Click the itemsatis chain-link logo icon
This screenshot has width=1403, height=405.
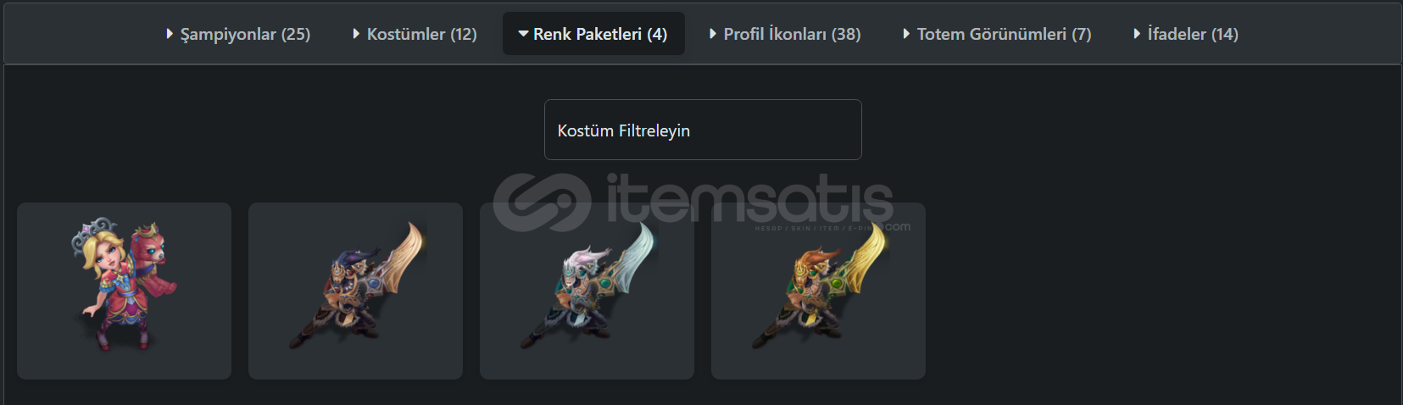tap(543, 202)
